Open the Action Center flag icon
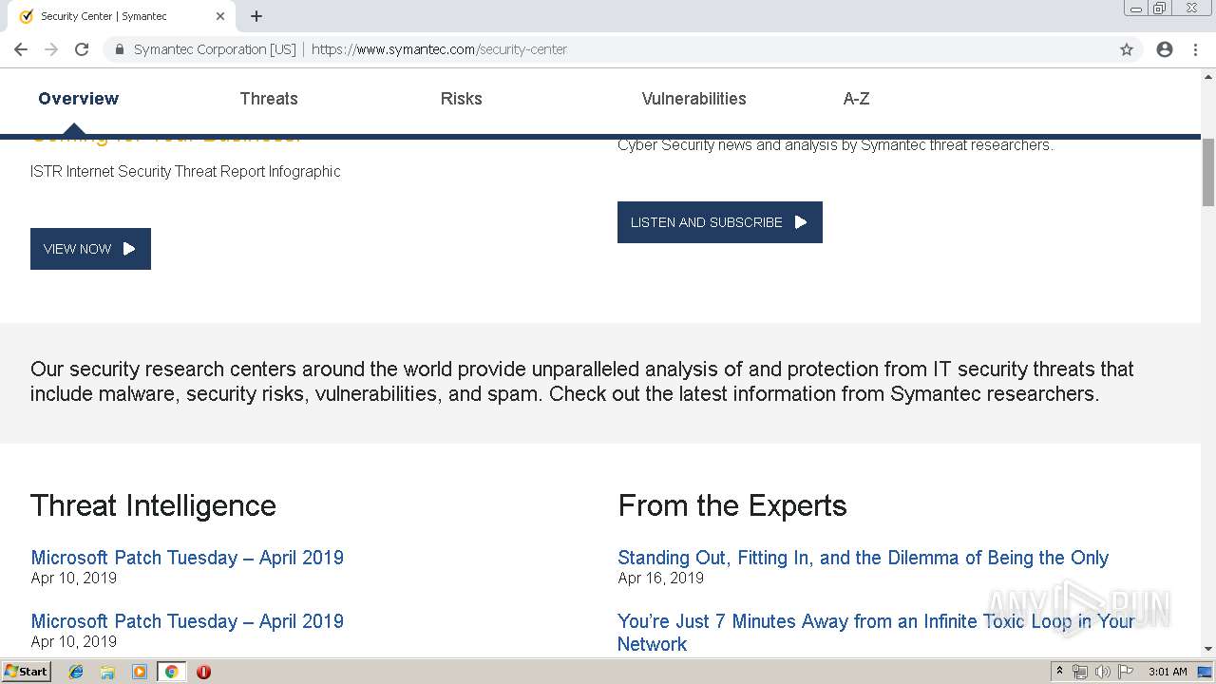The width and height of the screenshot is (1216, 684). click(1126, 672)
